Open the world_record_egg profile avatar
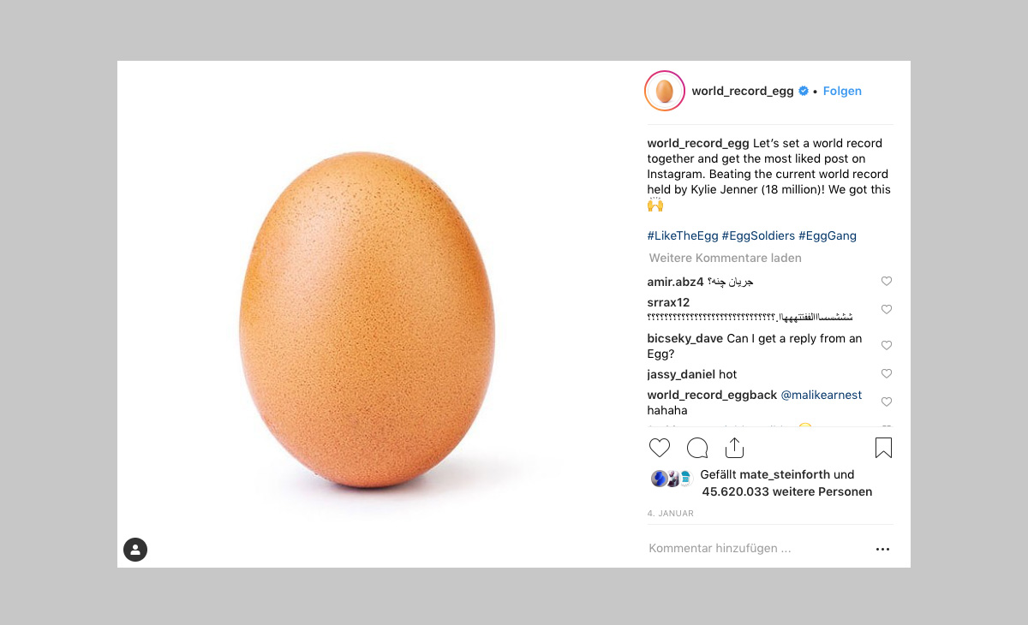 coord(664,91)
